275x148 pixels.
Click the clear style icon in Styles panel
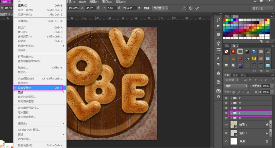255,71
